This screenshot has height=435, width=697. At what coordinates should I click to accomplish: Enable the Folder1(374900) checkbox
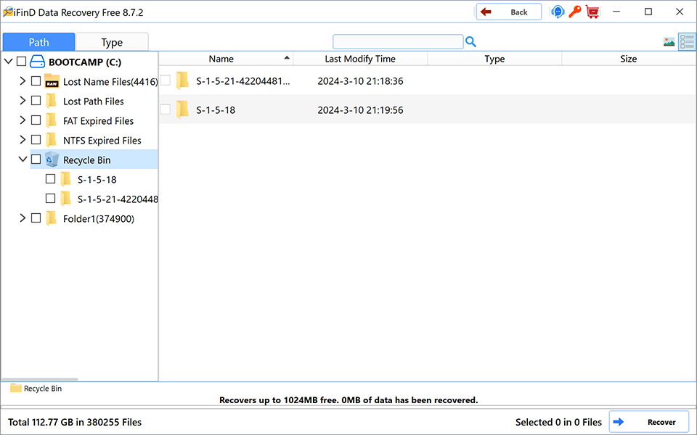(x=36, y=218)
